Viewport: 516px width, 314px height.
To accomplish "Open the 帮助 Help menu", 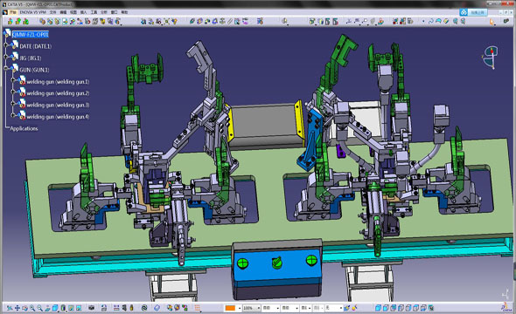I will point(124,12).
